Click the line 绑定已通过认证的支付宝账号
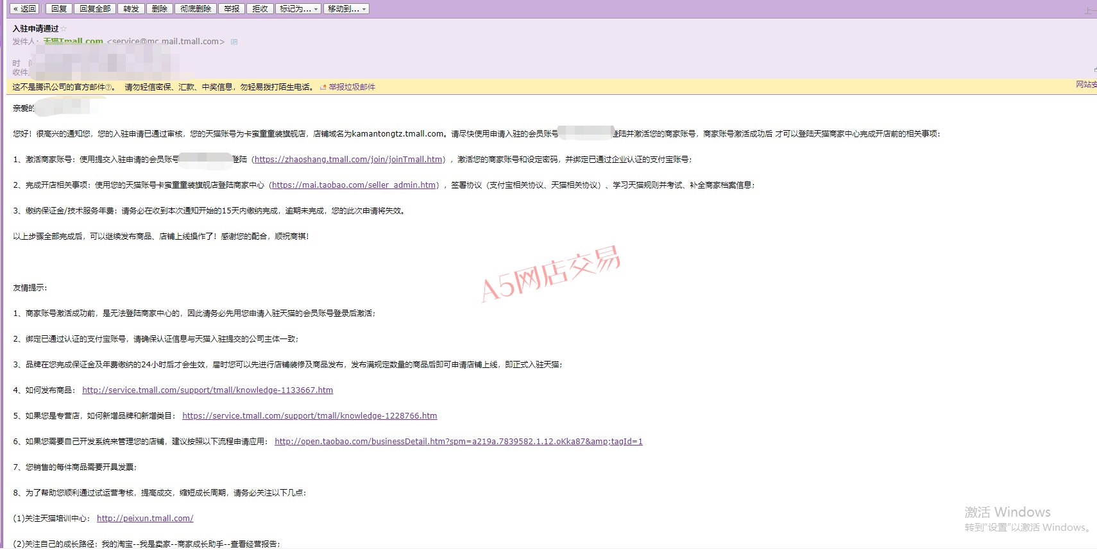1097x550 pixels. 156,339
